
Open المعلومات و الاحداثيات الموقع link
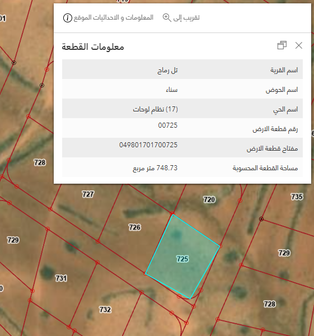114,17
